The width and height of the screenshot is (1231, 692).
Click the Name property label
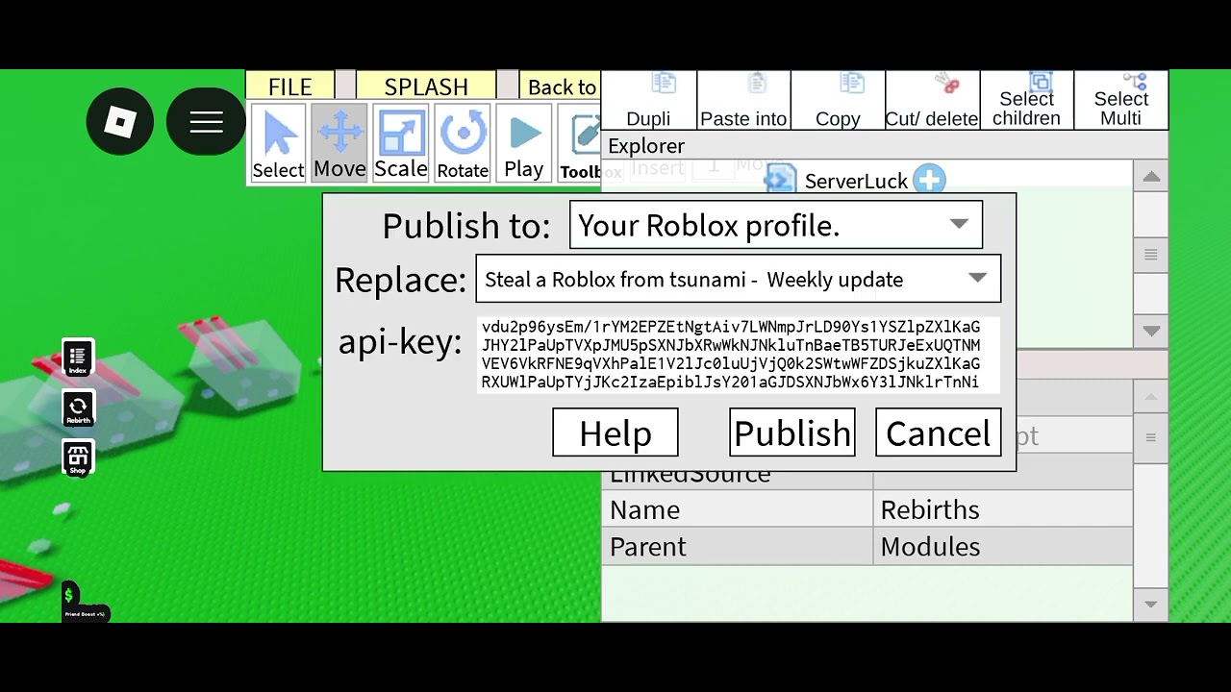point(644,509)
